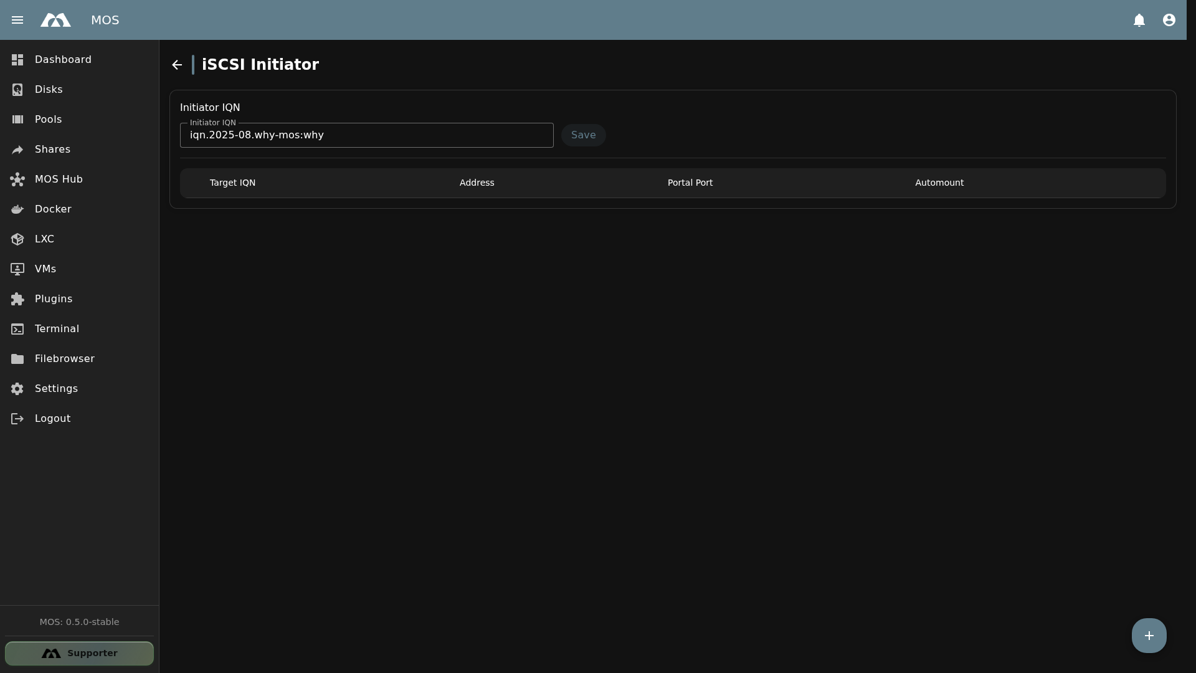1196x673 pixels.
Task: Navigate to Disks page
Action: [x=79, y=90]
